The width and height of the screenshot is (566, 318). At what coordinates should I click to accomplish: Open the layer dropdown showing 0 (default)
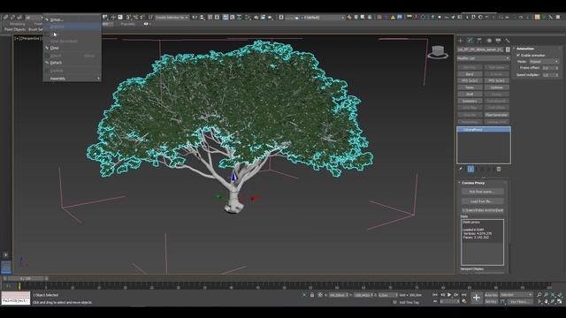coord(324,17)
